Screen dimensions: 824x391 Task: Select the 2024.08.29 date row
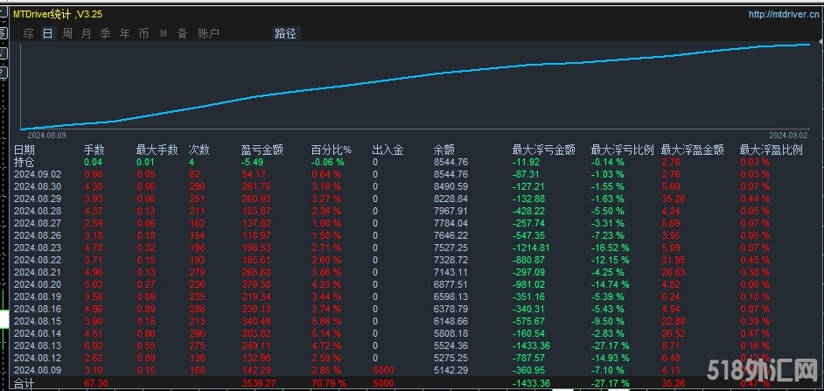(38, 199)
